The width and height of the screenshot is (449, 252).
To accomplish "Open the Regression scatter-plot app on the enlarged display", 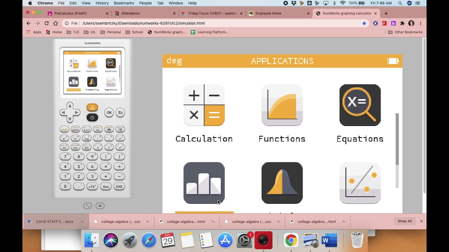I will pos(360,183).
